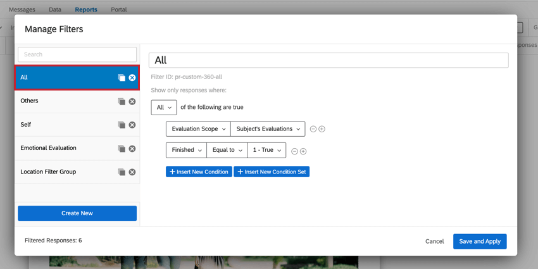Cancel the Manage Filters dialog
This screenshot has width=538, height=269.
pyautogui.click(x=435, y=242)
